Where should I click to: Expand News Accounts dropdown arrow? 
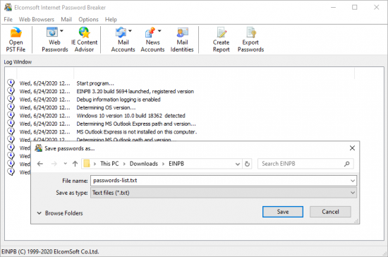click(159, 31)
